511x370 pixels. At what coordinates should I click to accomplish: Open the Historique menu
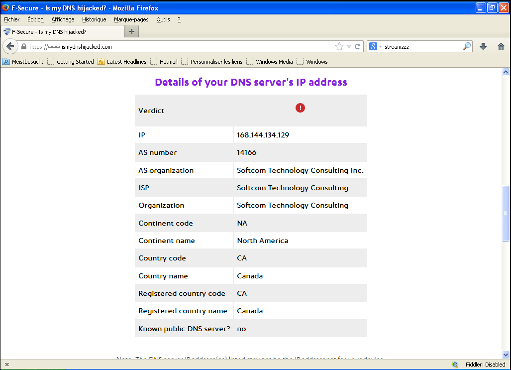click(94, 19)
